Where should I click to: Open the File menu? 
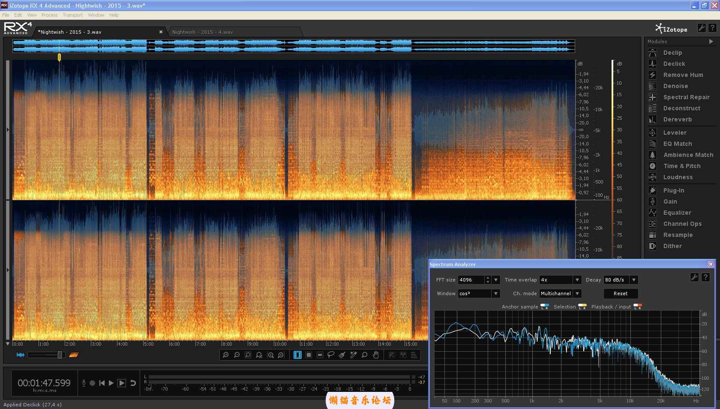point(6,15)
